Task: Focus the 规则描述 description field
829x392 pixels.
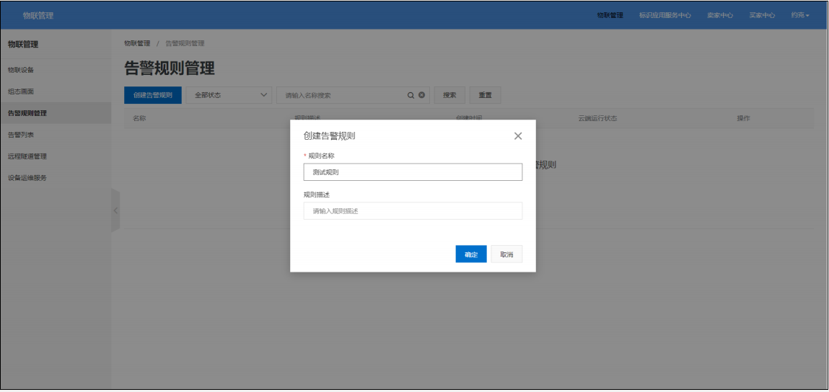Action: pyautogui.click(x=413, y=211)
